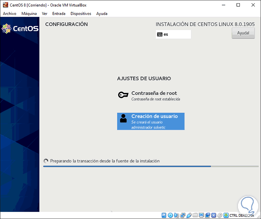The height and width of the screenshot is (219, 261).
Task: Click the host key green arrow icon
Action: (226, 215)
